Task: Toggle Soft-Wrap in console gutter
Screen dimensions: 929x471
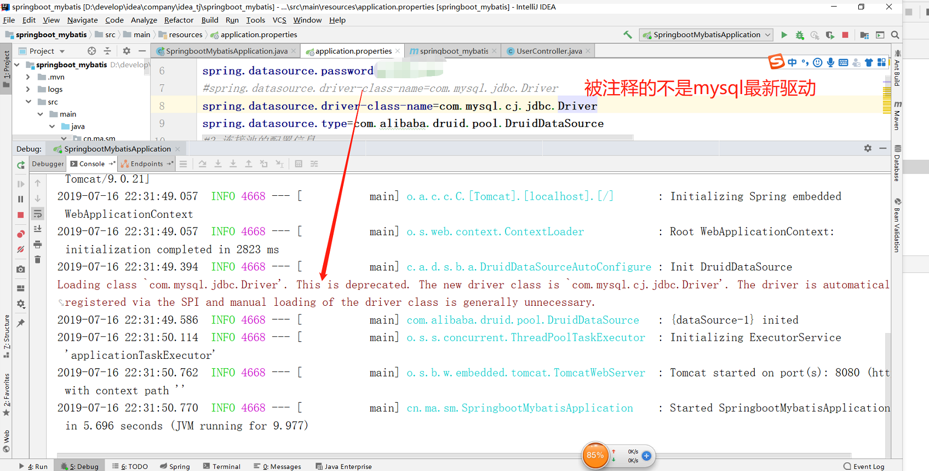Action: [38, 213]
